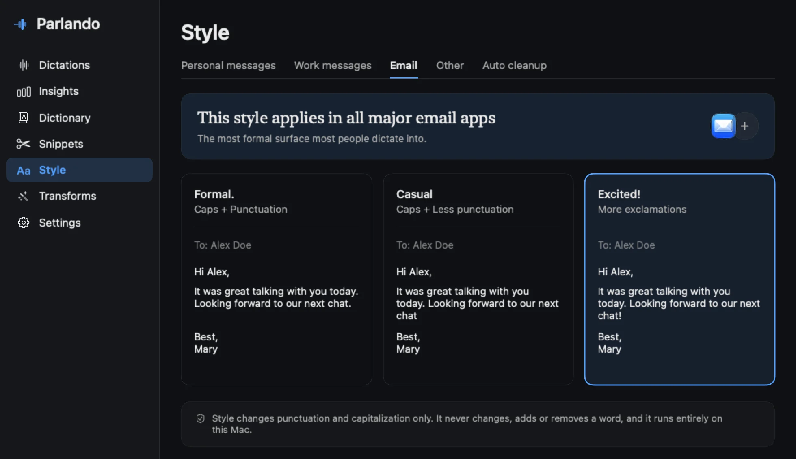Click the blue Mail app icon

click(x=723, y=126)
